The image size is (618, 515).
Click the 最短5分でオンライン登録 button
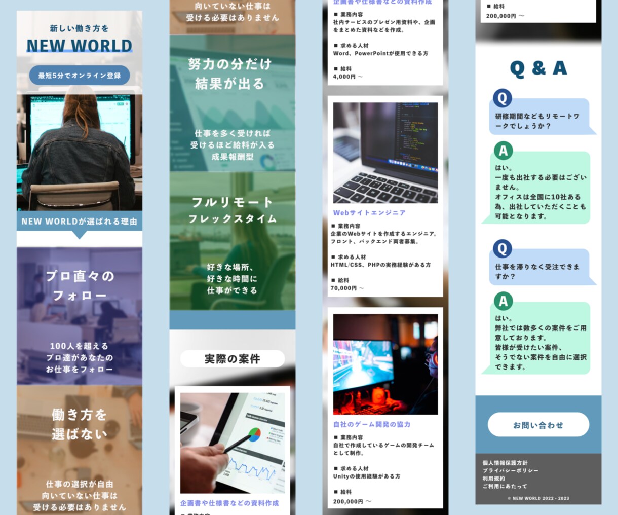pos(80,76)
